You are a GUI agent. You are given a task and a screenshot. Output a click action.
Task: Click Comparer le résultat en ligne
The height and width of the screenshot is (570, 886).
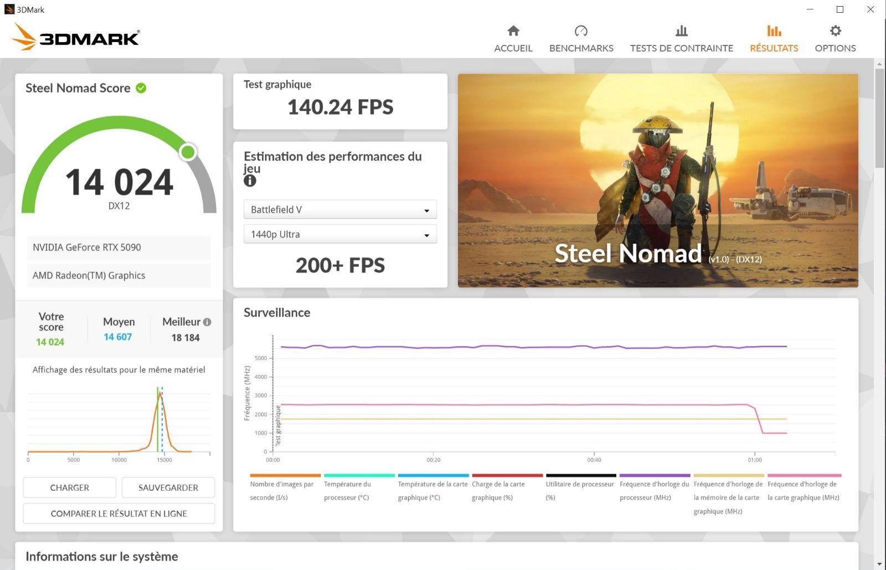click(x=119, y=514)
